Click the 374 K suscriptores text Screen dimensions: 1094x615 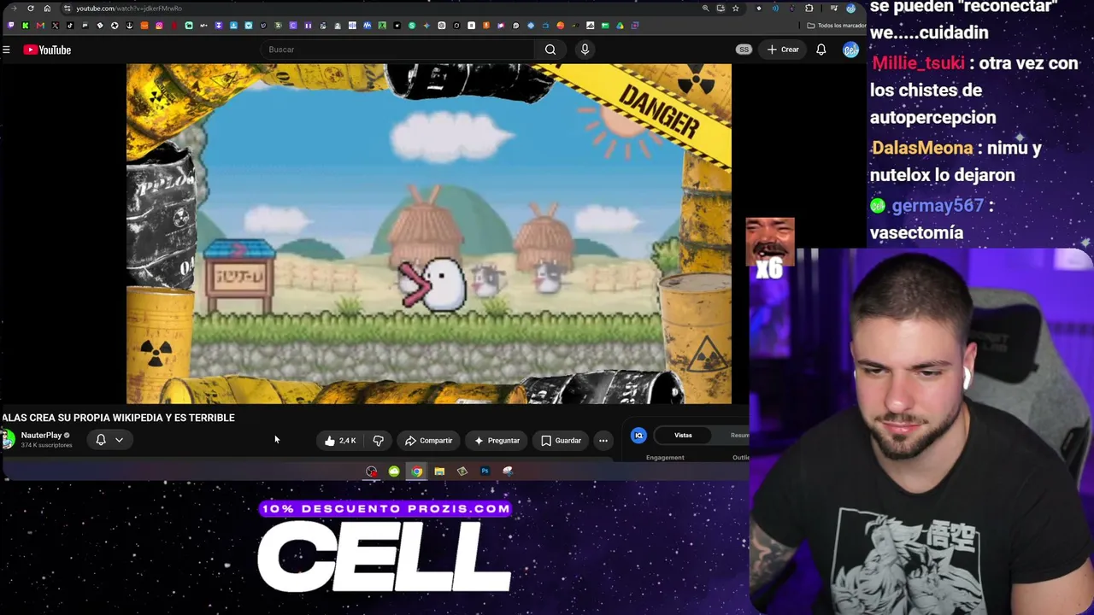coord(46,446)
